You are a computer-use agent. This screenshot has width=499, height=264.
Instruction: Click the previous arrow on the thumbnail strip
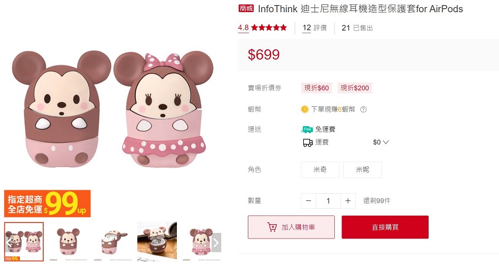coord(9,242)
